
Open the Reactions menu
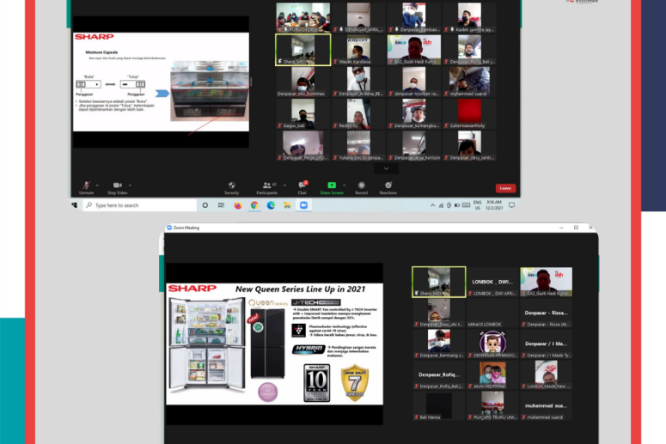[388, 187]
